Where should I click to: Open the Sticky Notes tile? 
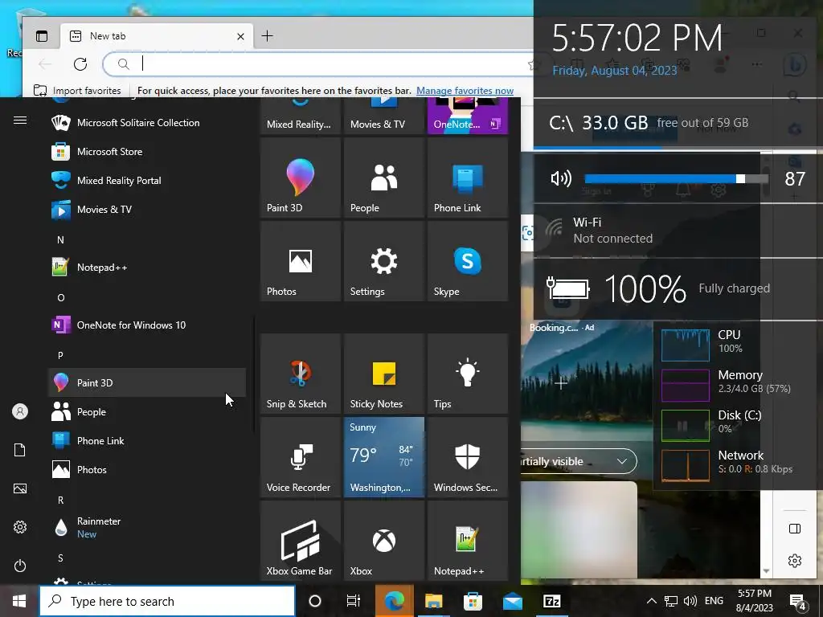click(x=383, y=374)
